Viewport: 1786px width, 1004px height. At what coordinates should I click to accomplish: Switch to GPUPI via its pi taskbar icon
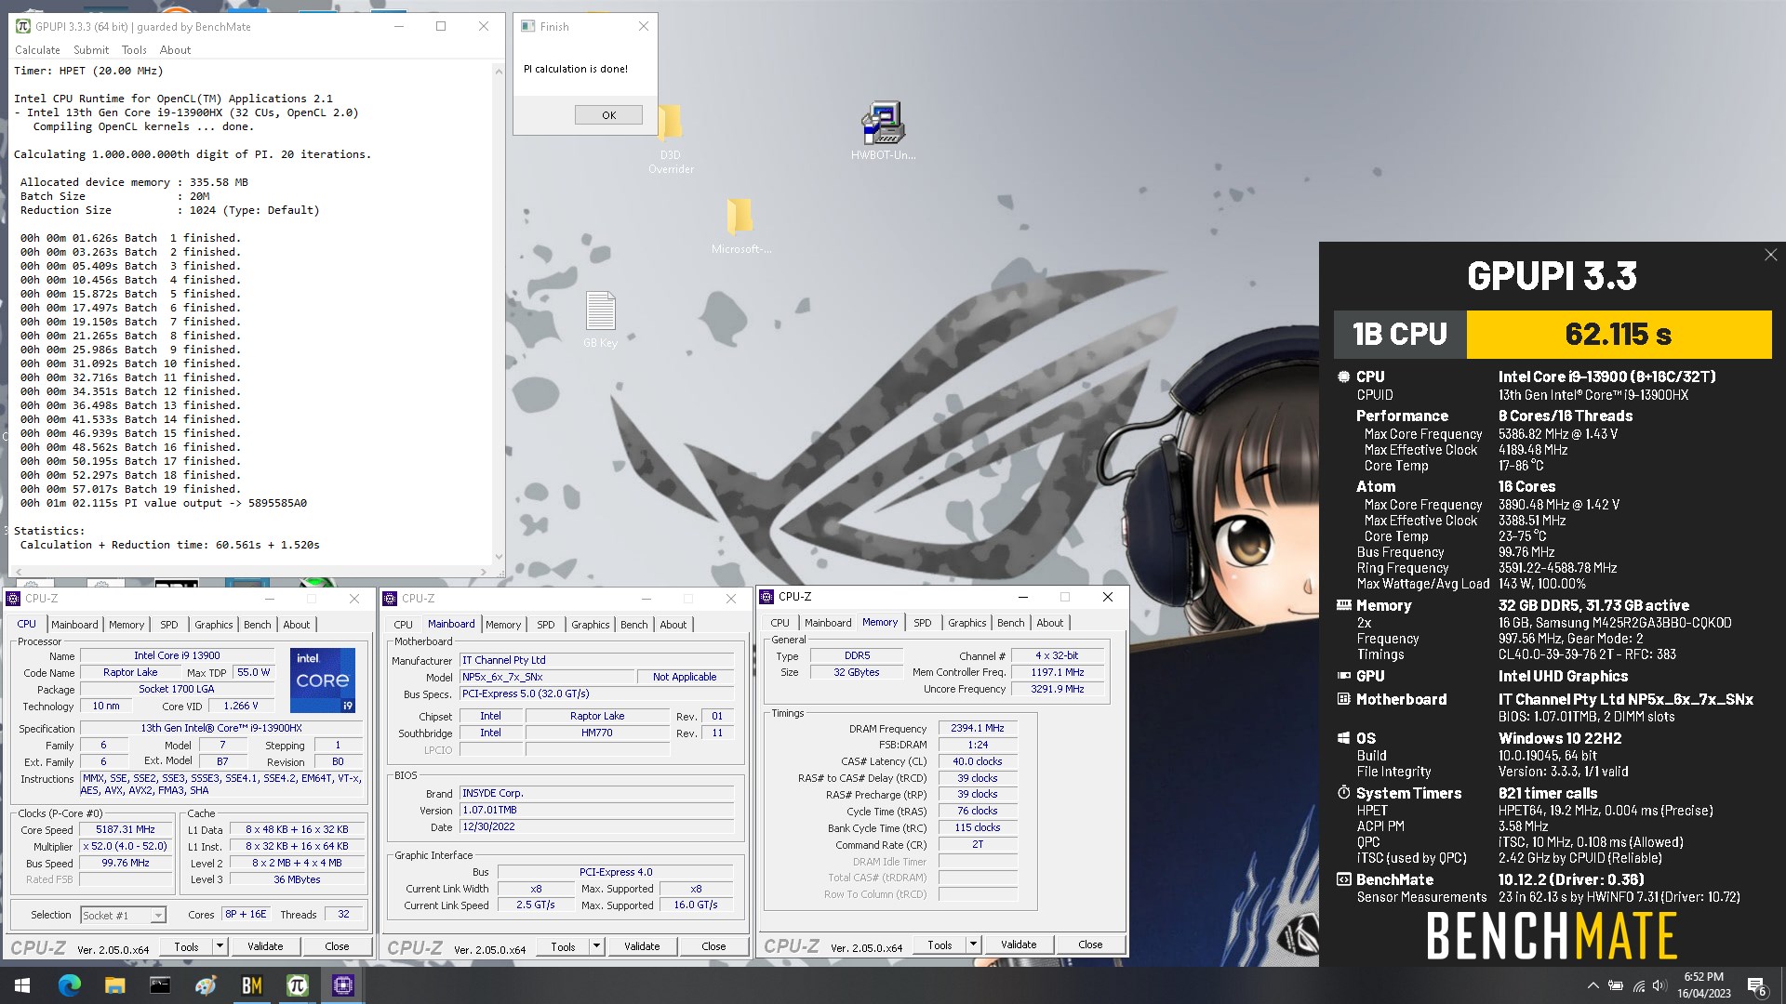point(297,985)
